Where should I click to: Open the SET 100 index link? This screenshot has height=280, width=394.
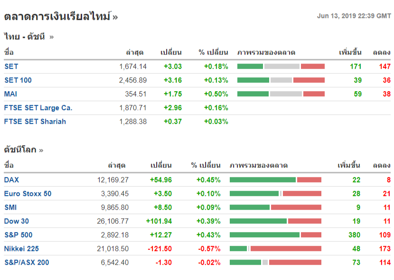point(18,80)
